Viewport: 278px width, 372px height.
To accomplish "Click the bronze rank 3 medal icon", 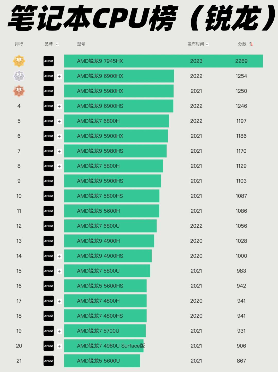I will (19, 91).
